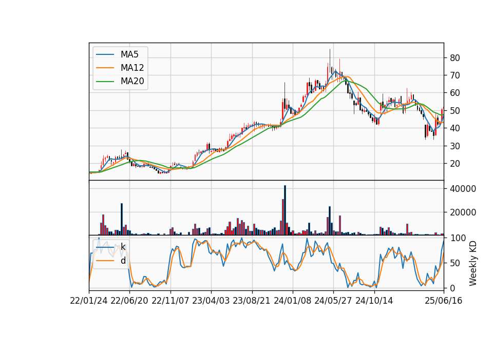Click the volume axis value 20000
493x354 pixels.
tap(463, 212)
